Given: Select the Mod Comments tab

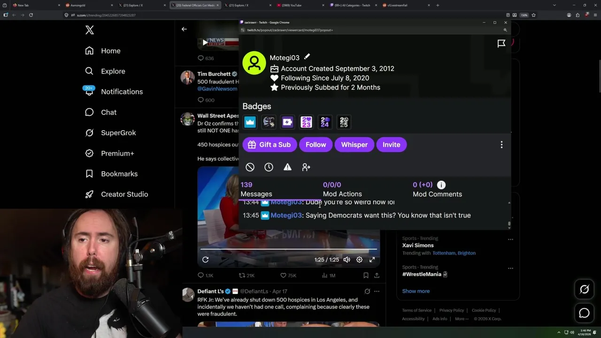Looking at the screenshot, I should [437, 189].
